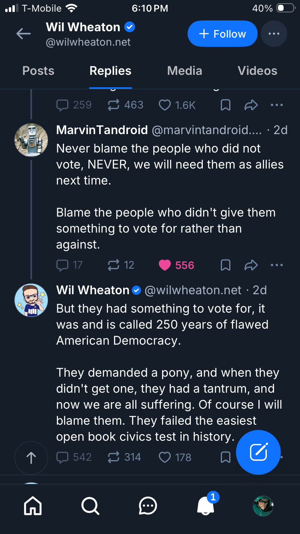
Task: Go to Home feed icon
Action: pyautogui.click(x=33, y=506)
